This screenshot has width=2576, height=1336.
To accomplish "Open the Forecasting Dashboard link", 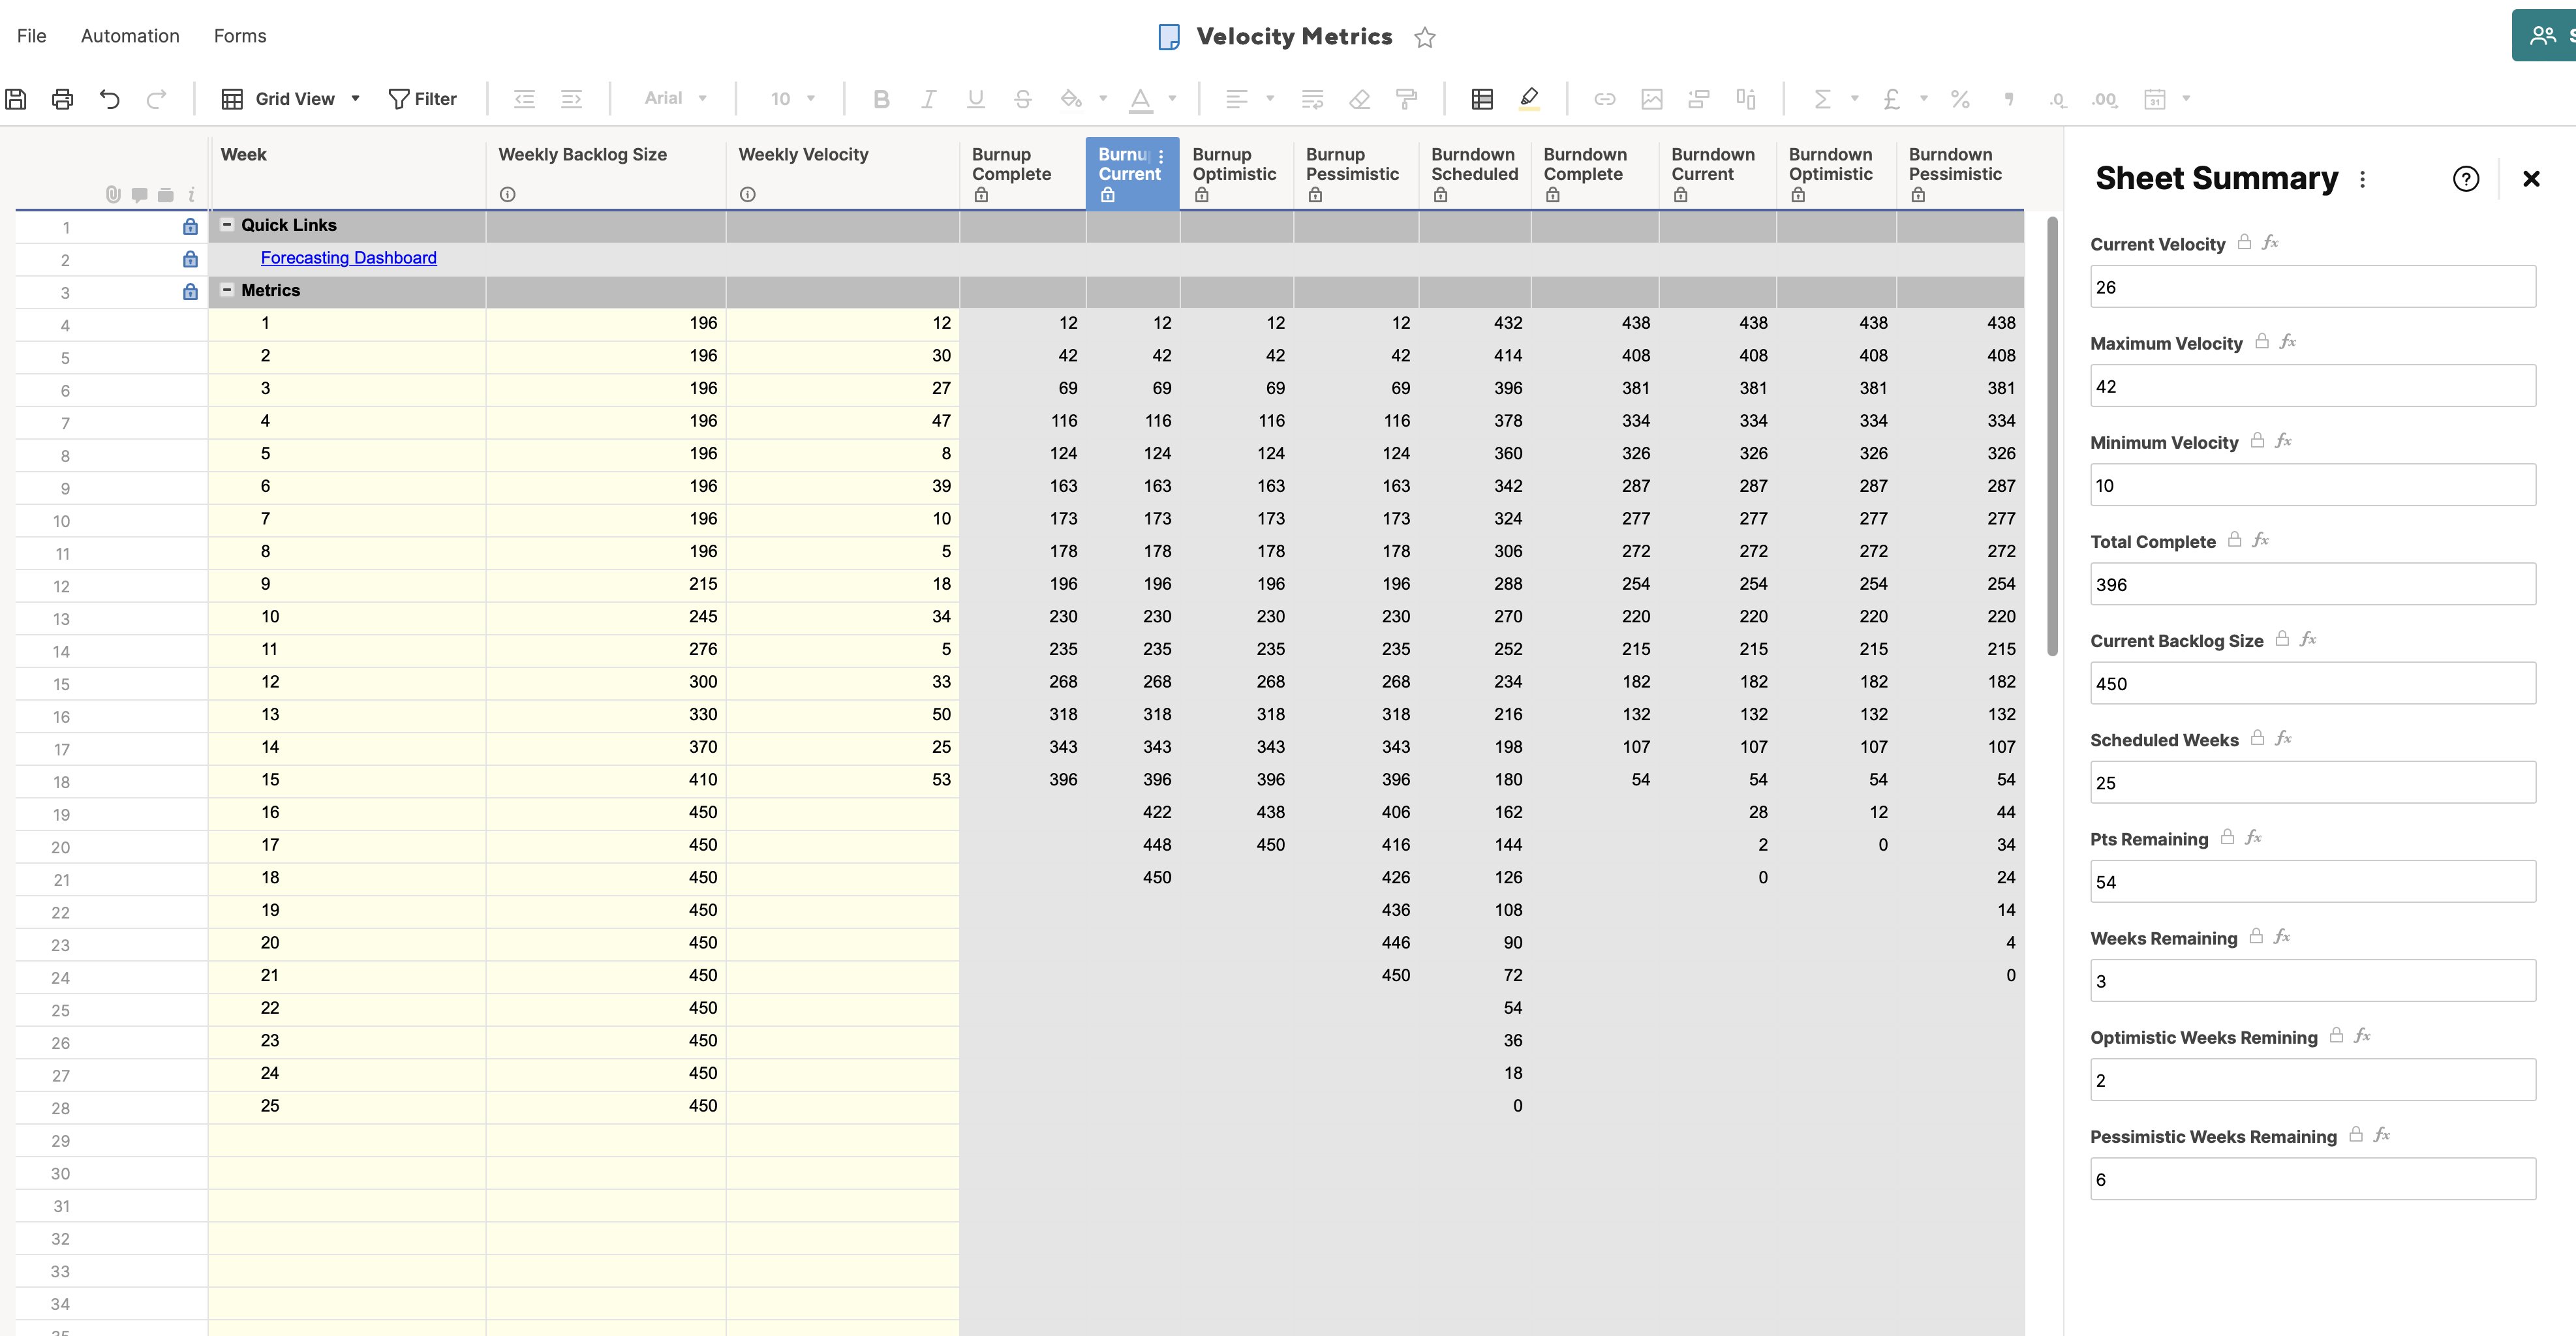I will 348,257.
